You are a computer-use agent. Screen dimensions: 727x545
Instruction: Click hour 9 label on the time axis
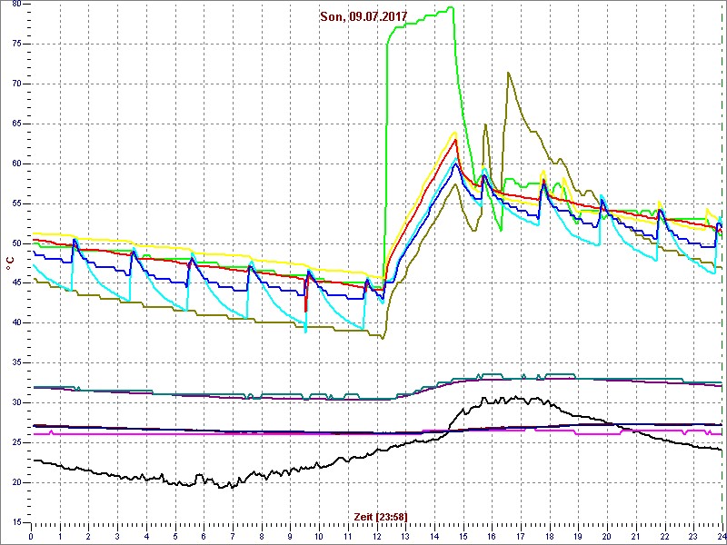(290, 535)
